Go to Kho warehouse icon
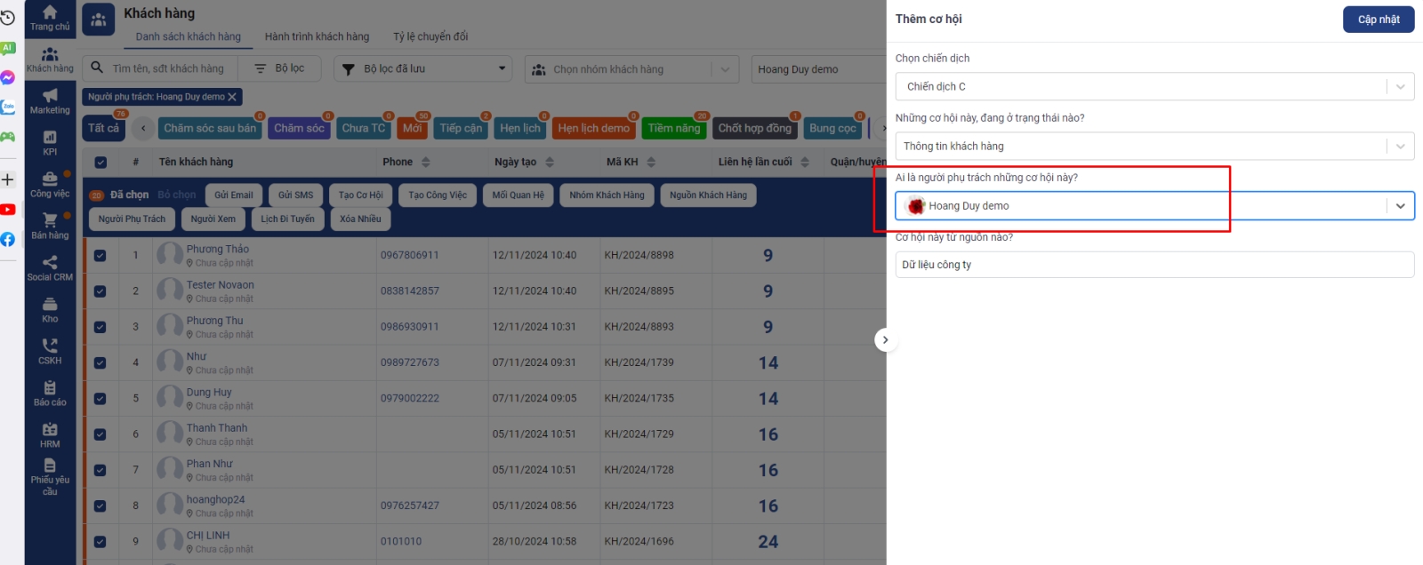Screen dimensions: 1423x565 (x=50, y=309)
